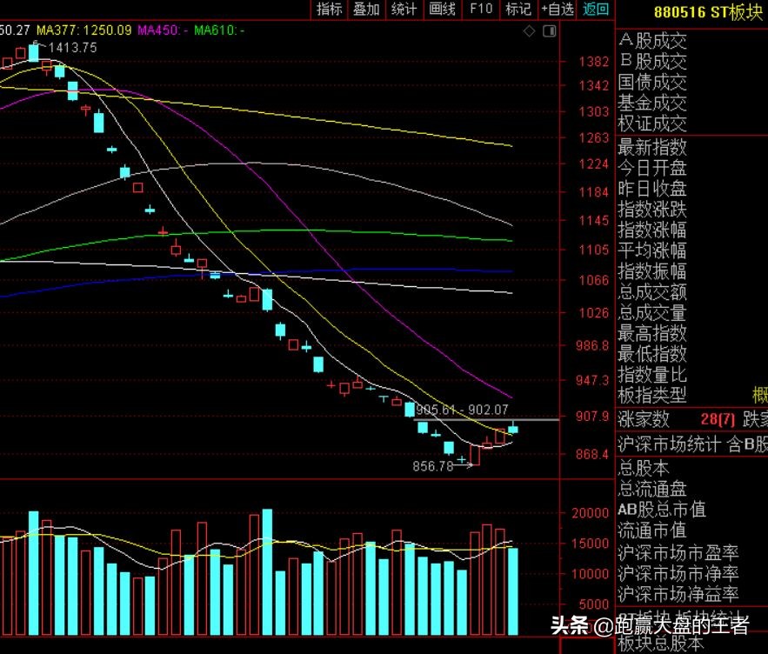Click the 最低指数 row
768x654 pixels.
(652, 354)
